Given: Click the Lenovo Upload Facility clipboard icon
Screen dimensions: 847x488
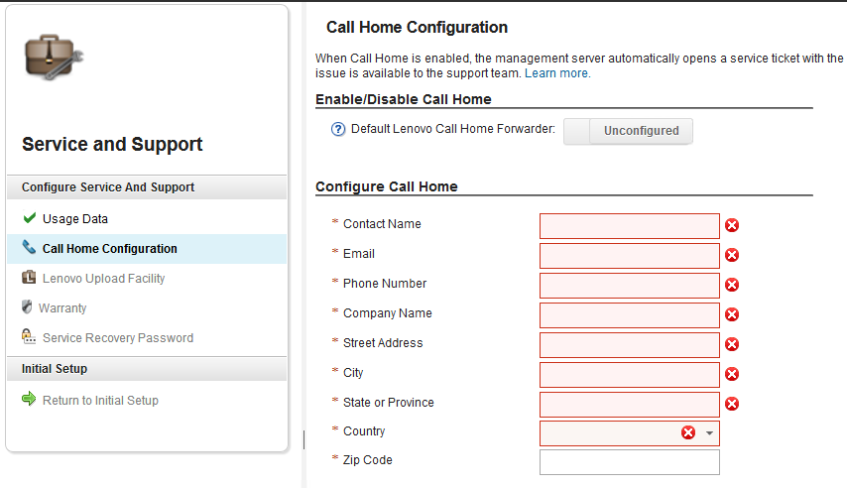Looking at the screenshot, I should point(29,278).
